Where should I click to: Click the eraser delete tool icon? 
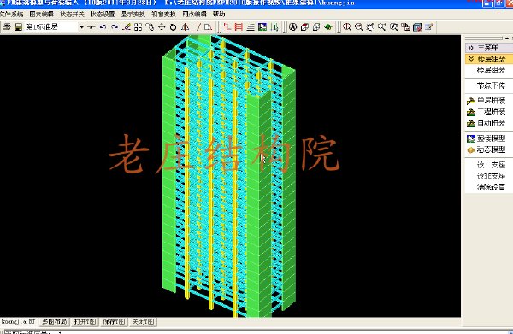click(127, 26)
